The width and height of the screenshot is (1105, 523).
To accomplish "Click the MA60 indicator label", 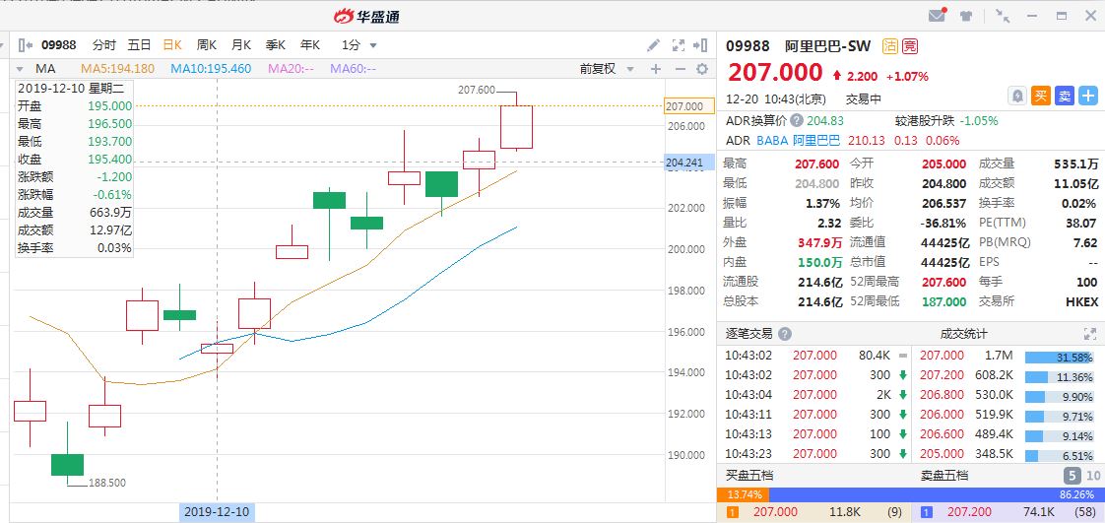I will pyautogui.click(x=353, y=68).
